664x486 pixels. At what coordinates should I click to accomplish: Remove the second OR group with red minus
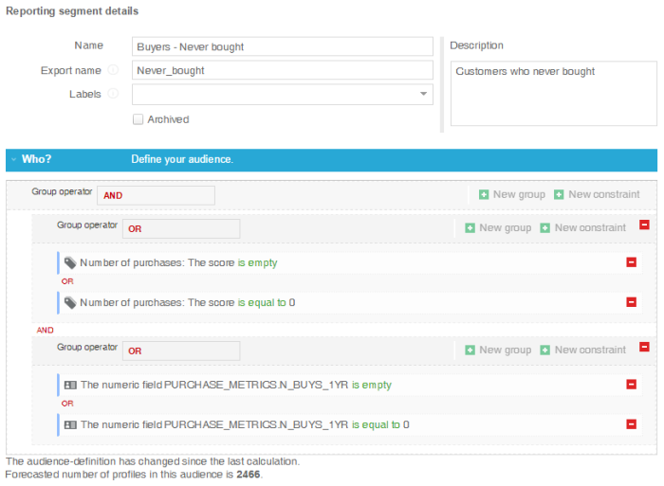(645, 348)
